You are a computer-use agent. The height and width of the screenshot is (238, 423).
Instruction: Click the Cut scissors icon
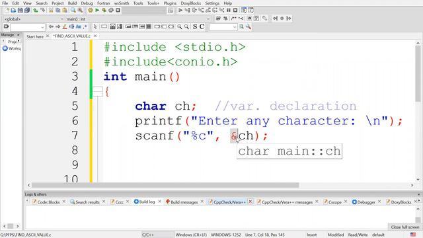point(51,11)
